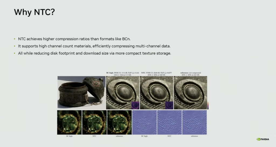The image size is (276, 147).
Task: Click "BC high" label under green crop
Action: (69, 136)
